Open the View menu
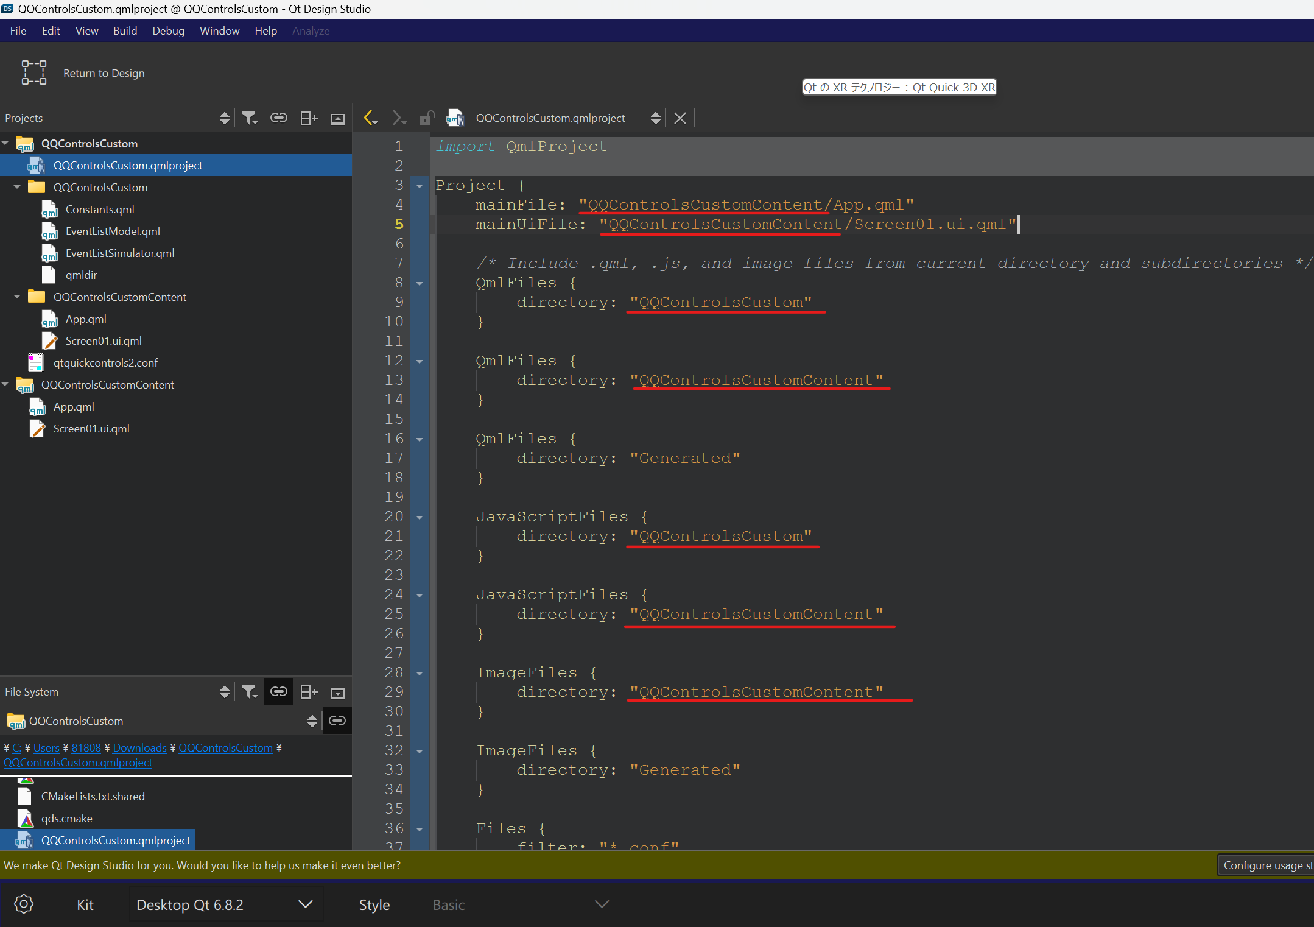The height and width of the screenshot is (927, 1314). pyautogui.click(x=86, y=30)
